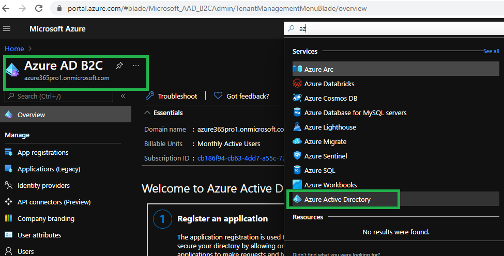Click Got feedback? button label

pos(248,96)
